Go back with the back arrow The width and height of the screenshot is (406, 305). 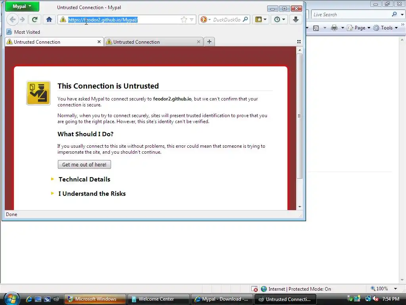pos(12,19)
